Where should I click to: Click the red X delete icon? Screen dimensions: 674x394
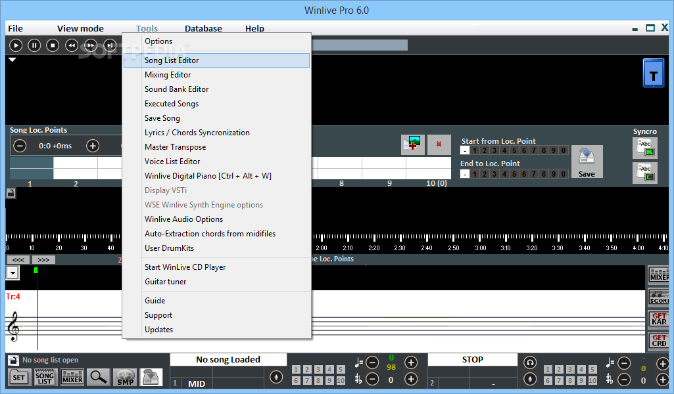point(439,144)
